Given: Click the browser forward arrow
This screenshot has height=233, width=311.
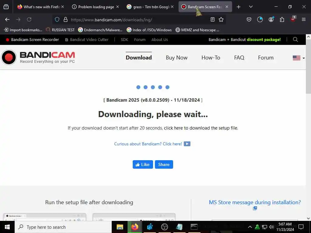Looking at the screenshot, I should pos(18,19).
